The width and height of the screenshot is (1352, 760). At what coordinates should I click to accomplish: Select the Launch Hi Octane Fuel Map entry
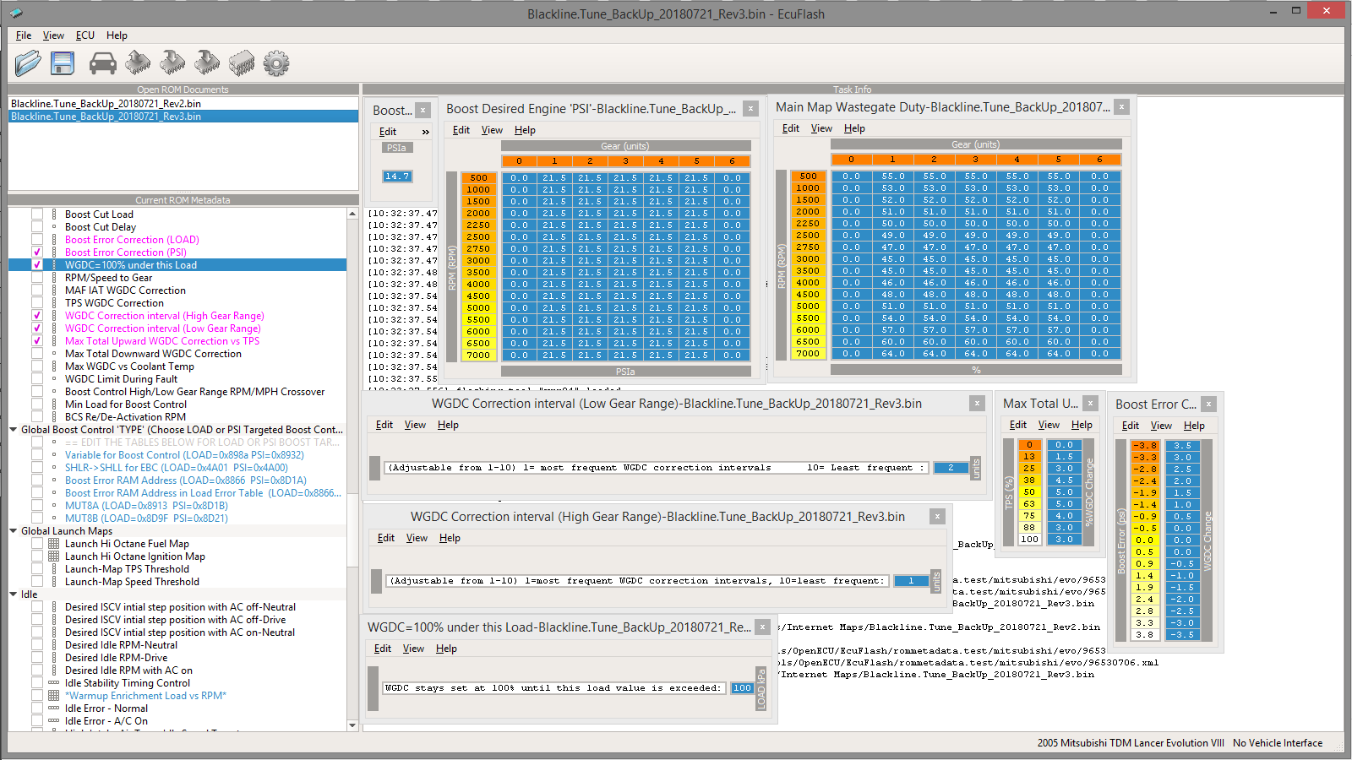click(127, 544)
